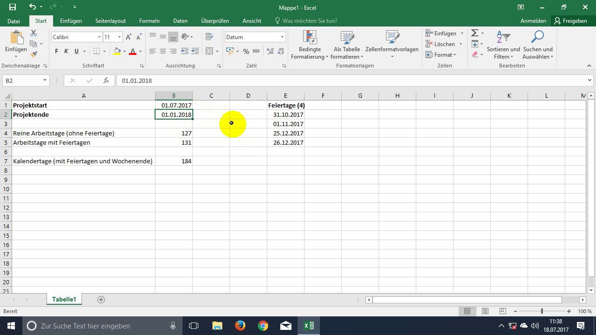Toggle bold formatting (F)
This screenshot has width=596, height=335.
pyautogui.click(x=56, y=51)
